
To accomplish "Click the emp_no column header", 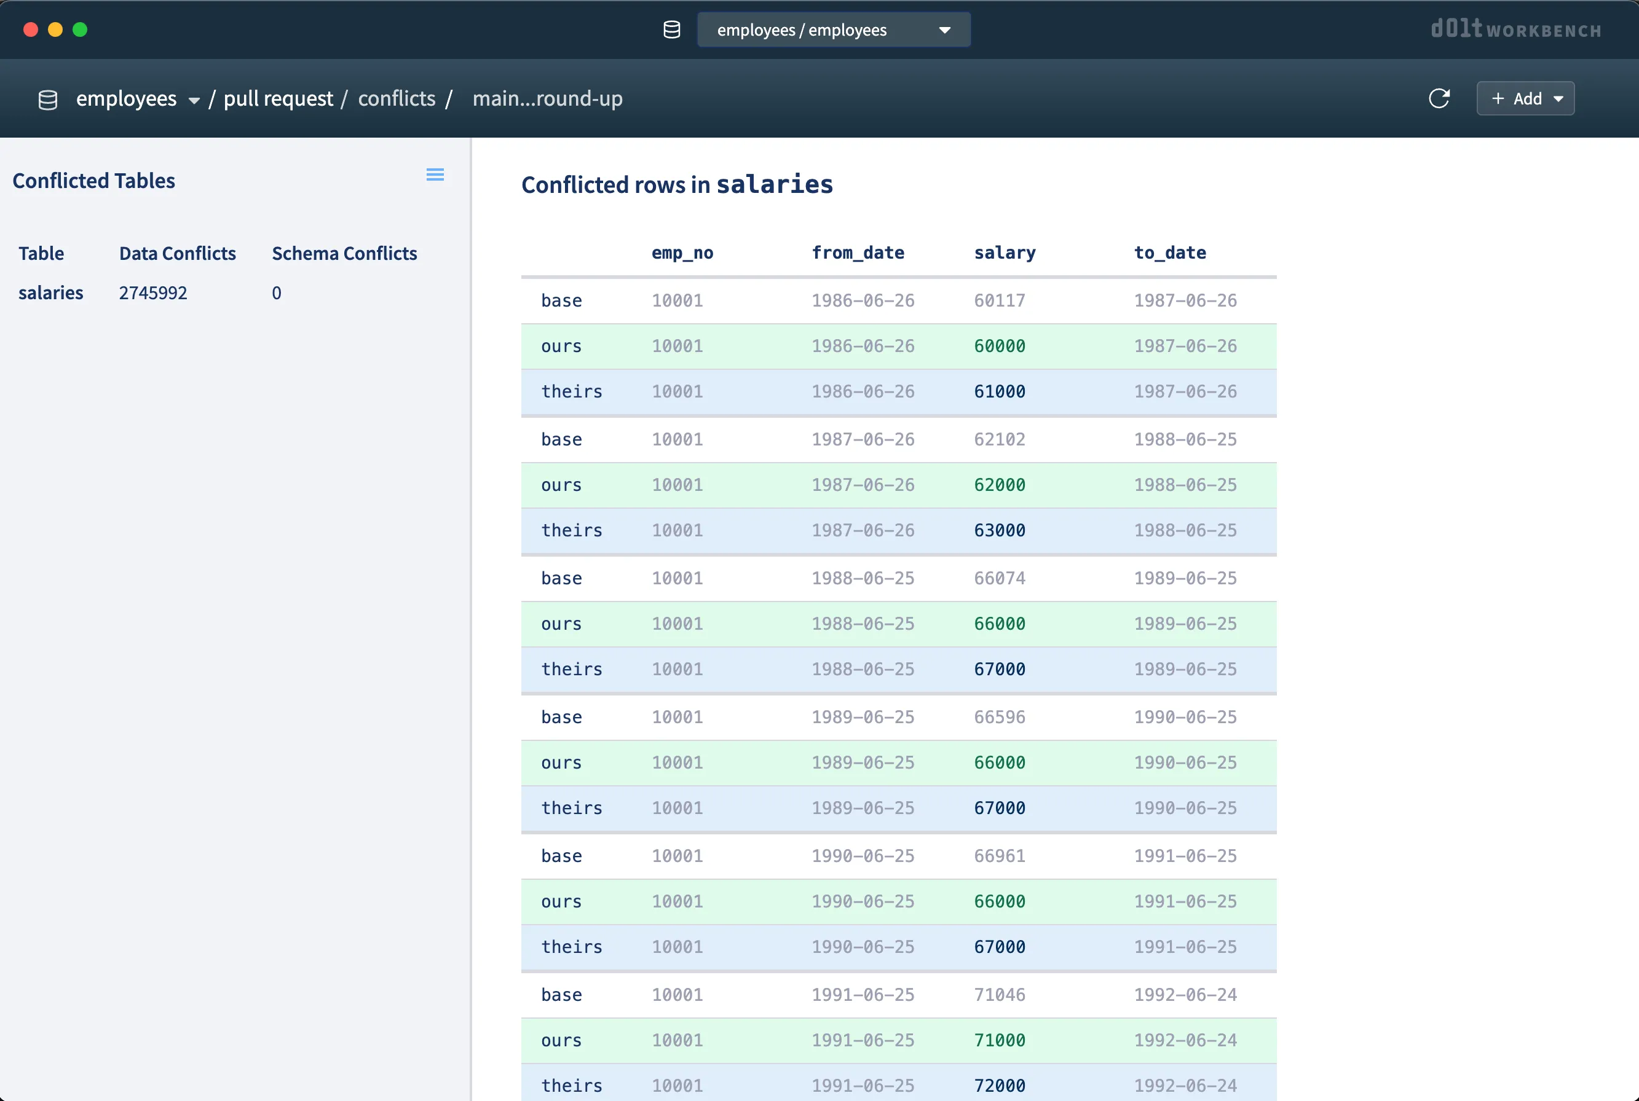I will [682, 252].
